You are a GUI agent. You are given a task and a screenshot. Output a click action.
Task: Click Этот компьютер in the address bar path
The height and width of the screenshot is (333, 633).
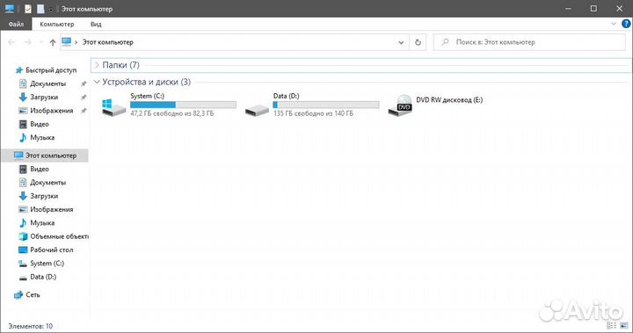click(x=107, y=42)
